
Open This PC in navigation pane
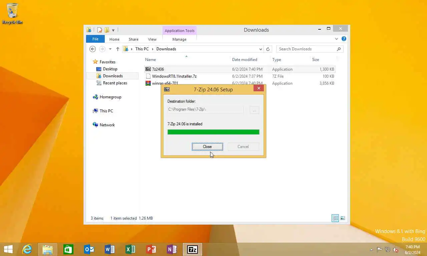[106, 111]
